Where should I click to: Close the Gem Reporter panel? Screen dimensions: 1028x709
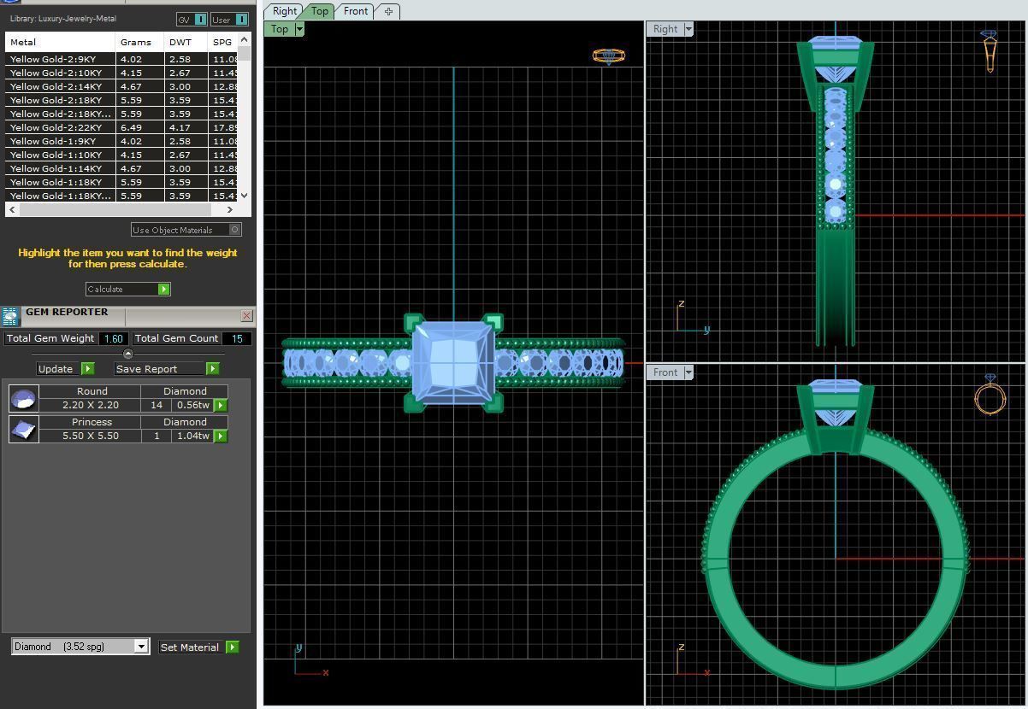point(246,316)
